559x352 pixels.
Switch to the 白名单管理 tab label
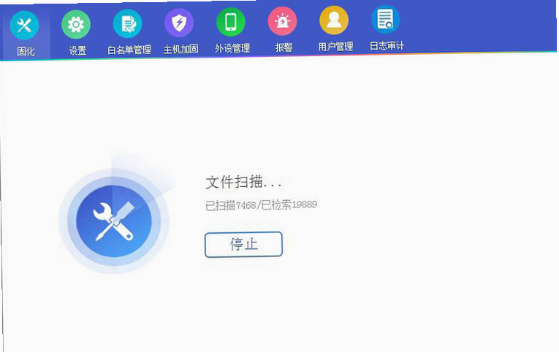(129, 50)
